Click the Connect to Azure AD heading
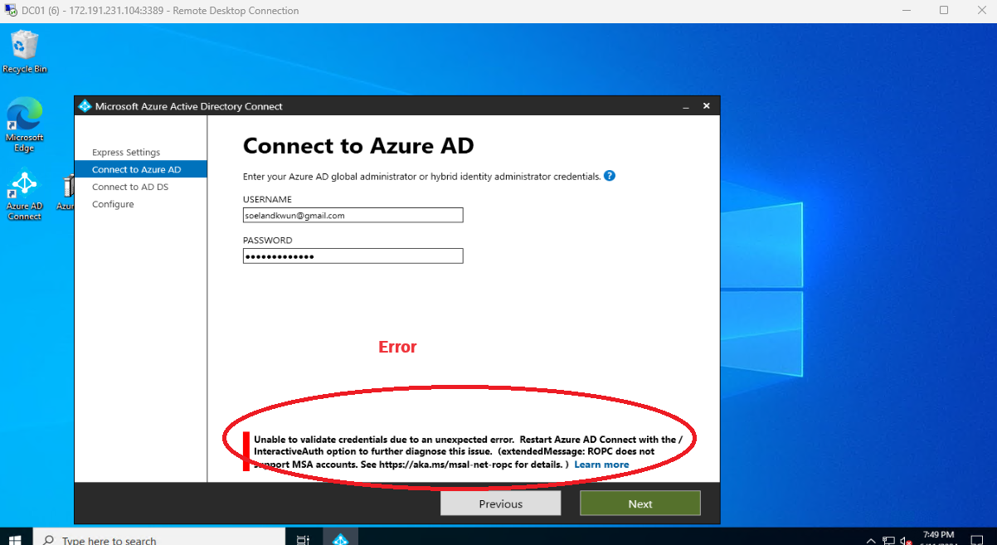 coord(358,147)
